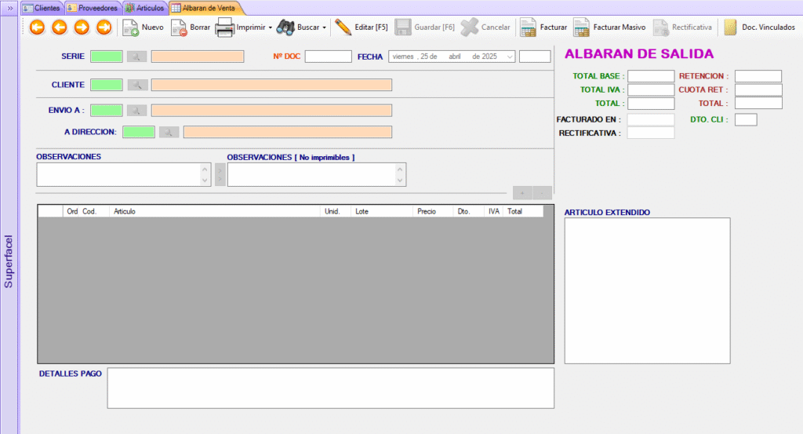Click the Articulo column header
The width and height of the screenshot is (803, 434).
tap(215, 211)
